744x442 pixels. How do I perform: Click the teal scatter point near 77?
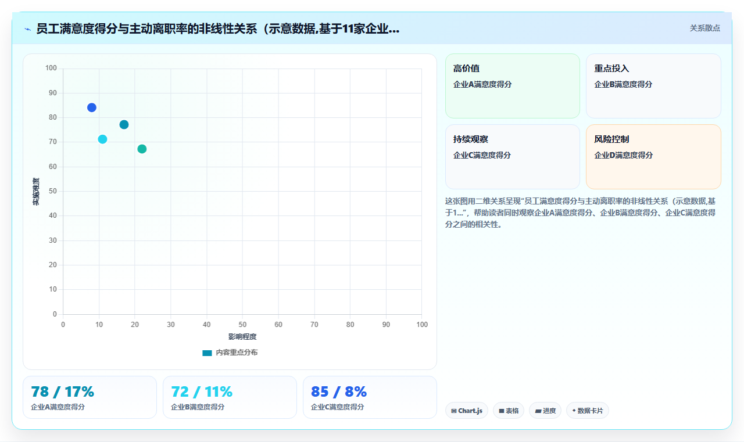click(x=124, y=125)
